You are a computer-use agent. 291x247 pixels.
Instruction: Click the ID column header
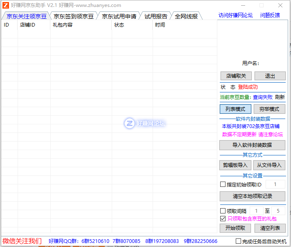click(9, 25)
